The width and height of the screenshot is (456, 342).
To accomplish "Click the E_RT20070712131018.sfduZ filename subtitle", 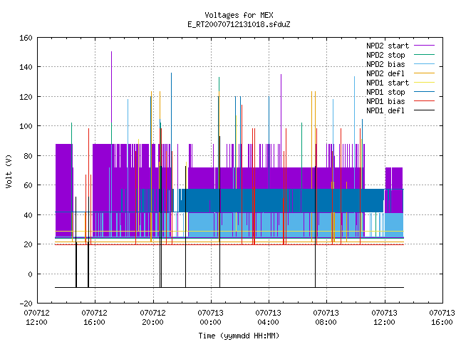I will coord(239,24).
